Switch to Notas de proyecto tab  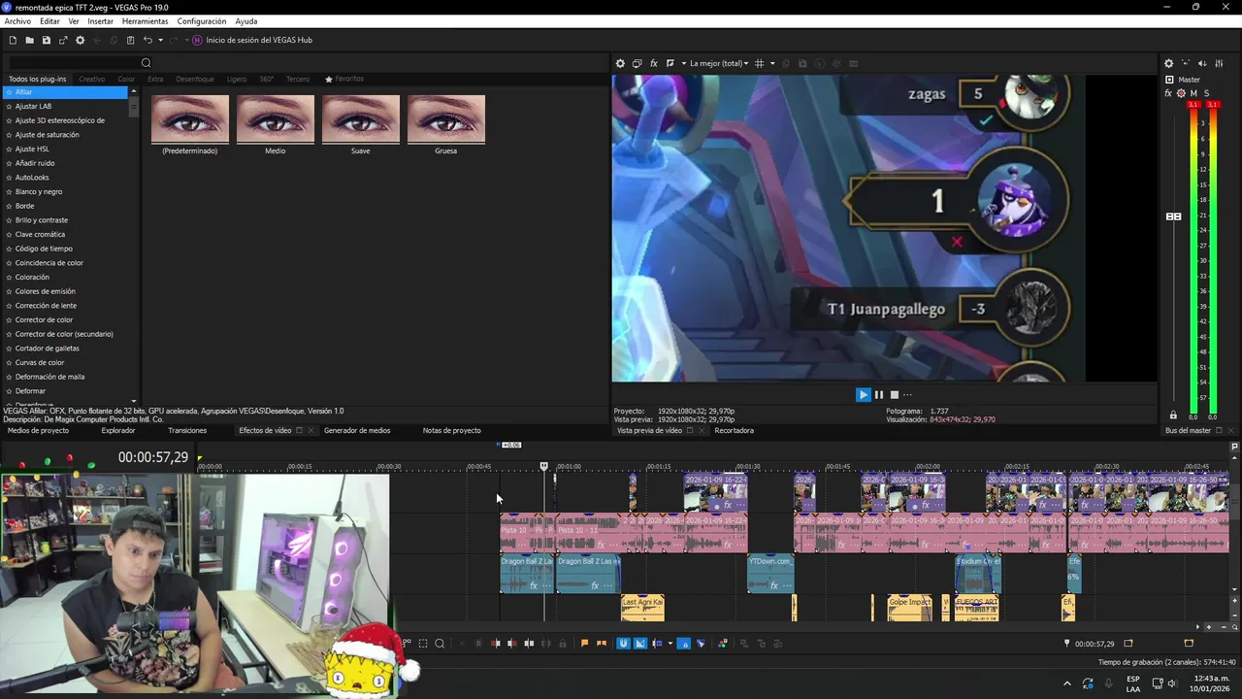coord(452,430)
